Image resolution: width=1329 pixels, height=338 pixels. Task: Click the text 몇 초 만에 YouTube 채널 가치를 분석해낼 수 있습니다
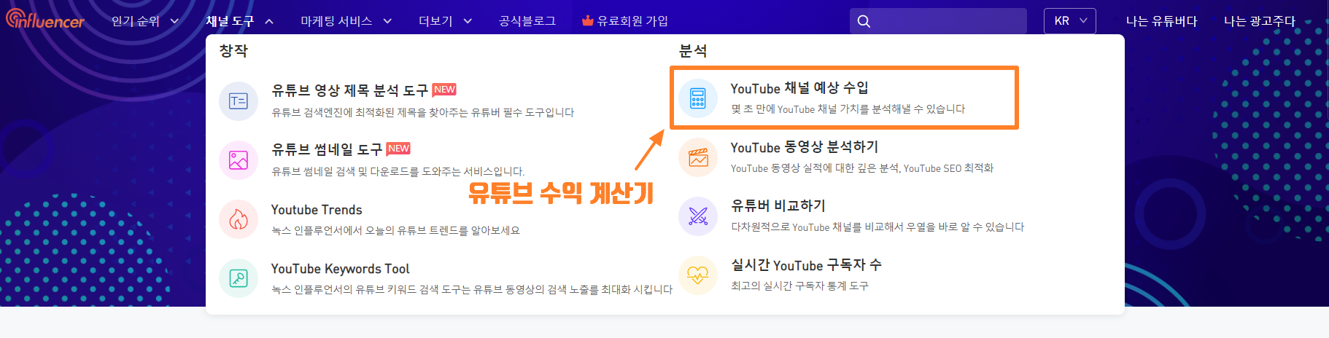point(848,109)
